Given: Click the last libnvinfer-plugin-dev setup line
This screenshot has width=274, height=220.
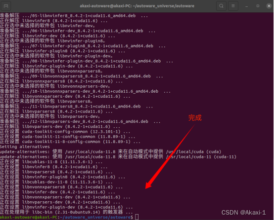Looking at the screenshot, I should tap(66, 207).
